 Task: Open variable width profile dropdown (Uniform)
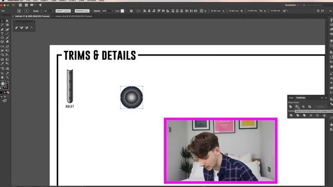point(72,11)
